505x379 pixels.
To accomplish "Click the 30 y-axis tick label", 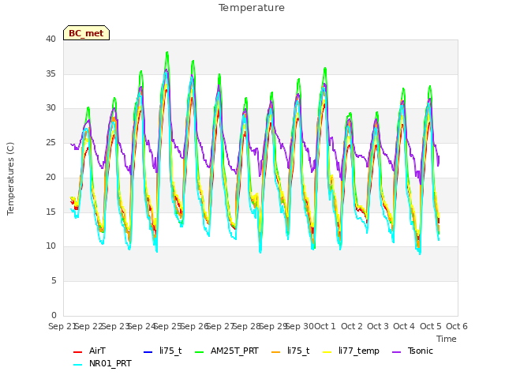I will (50, 108).
